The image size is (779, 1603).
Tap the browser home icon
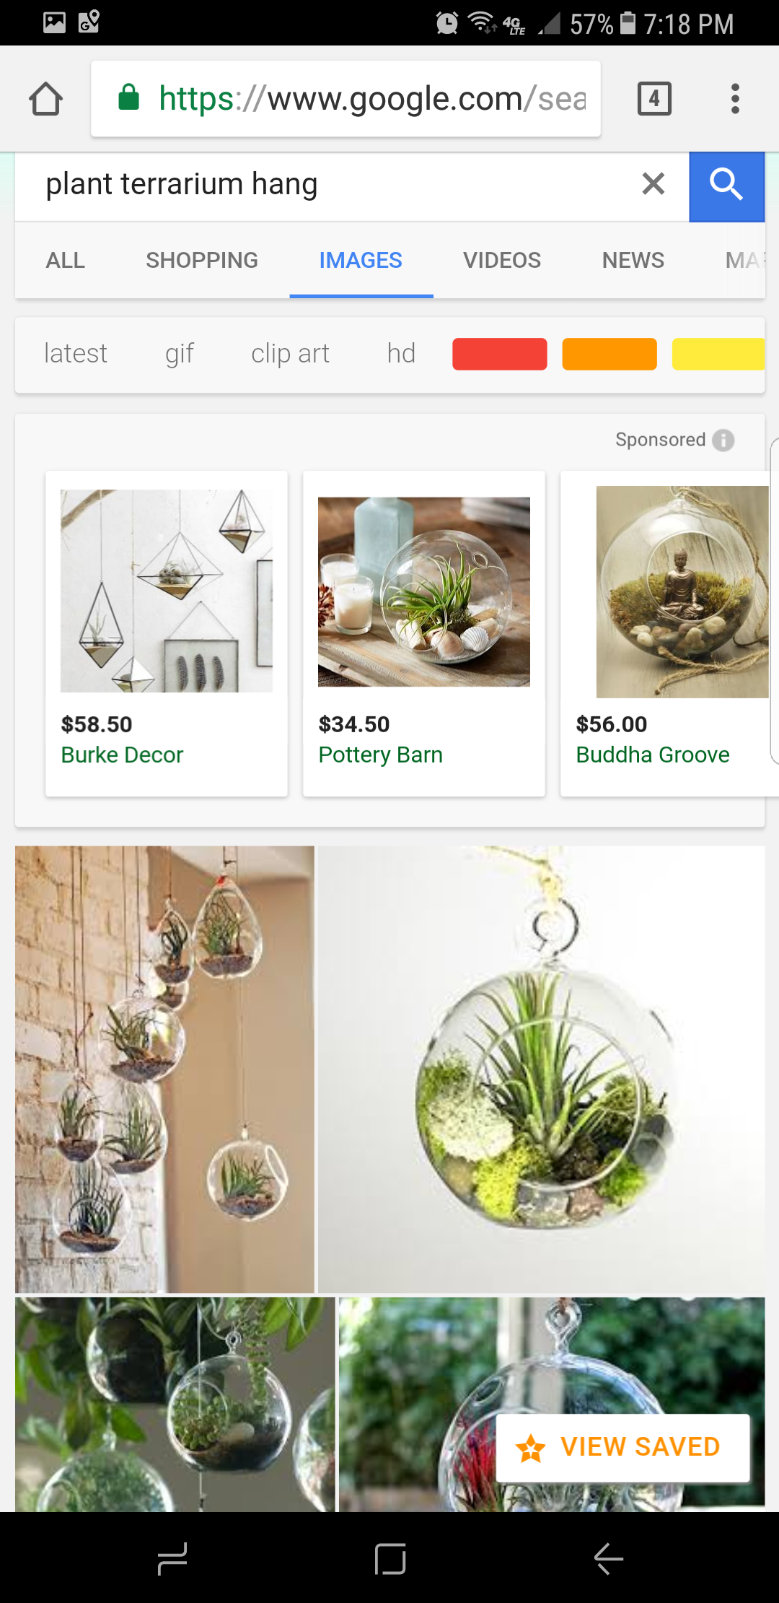coord(45,99)
